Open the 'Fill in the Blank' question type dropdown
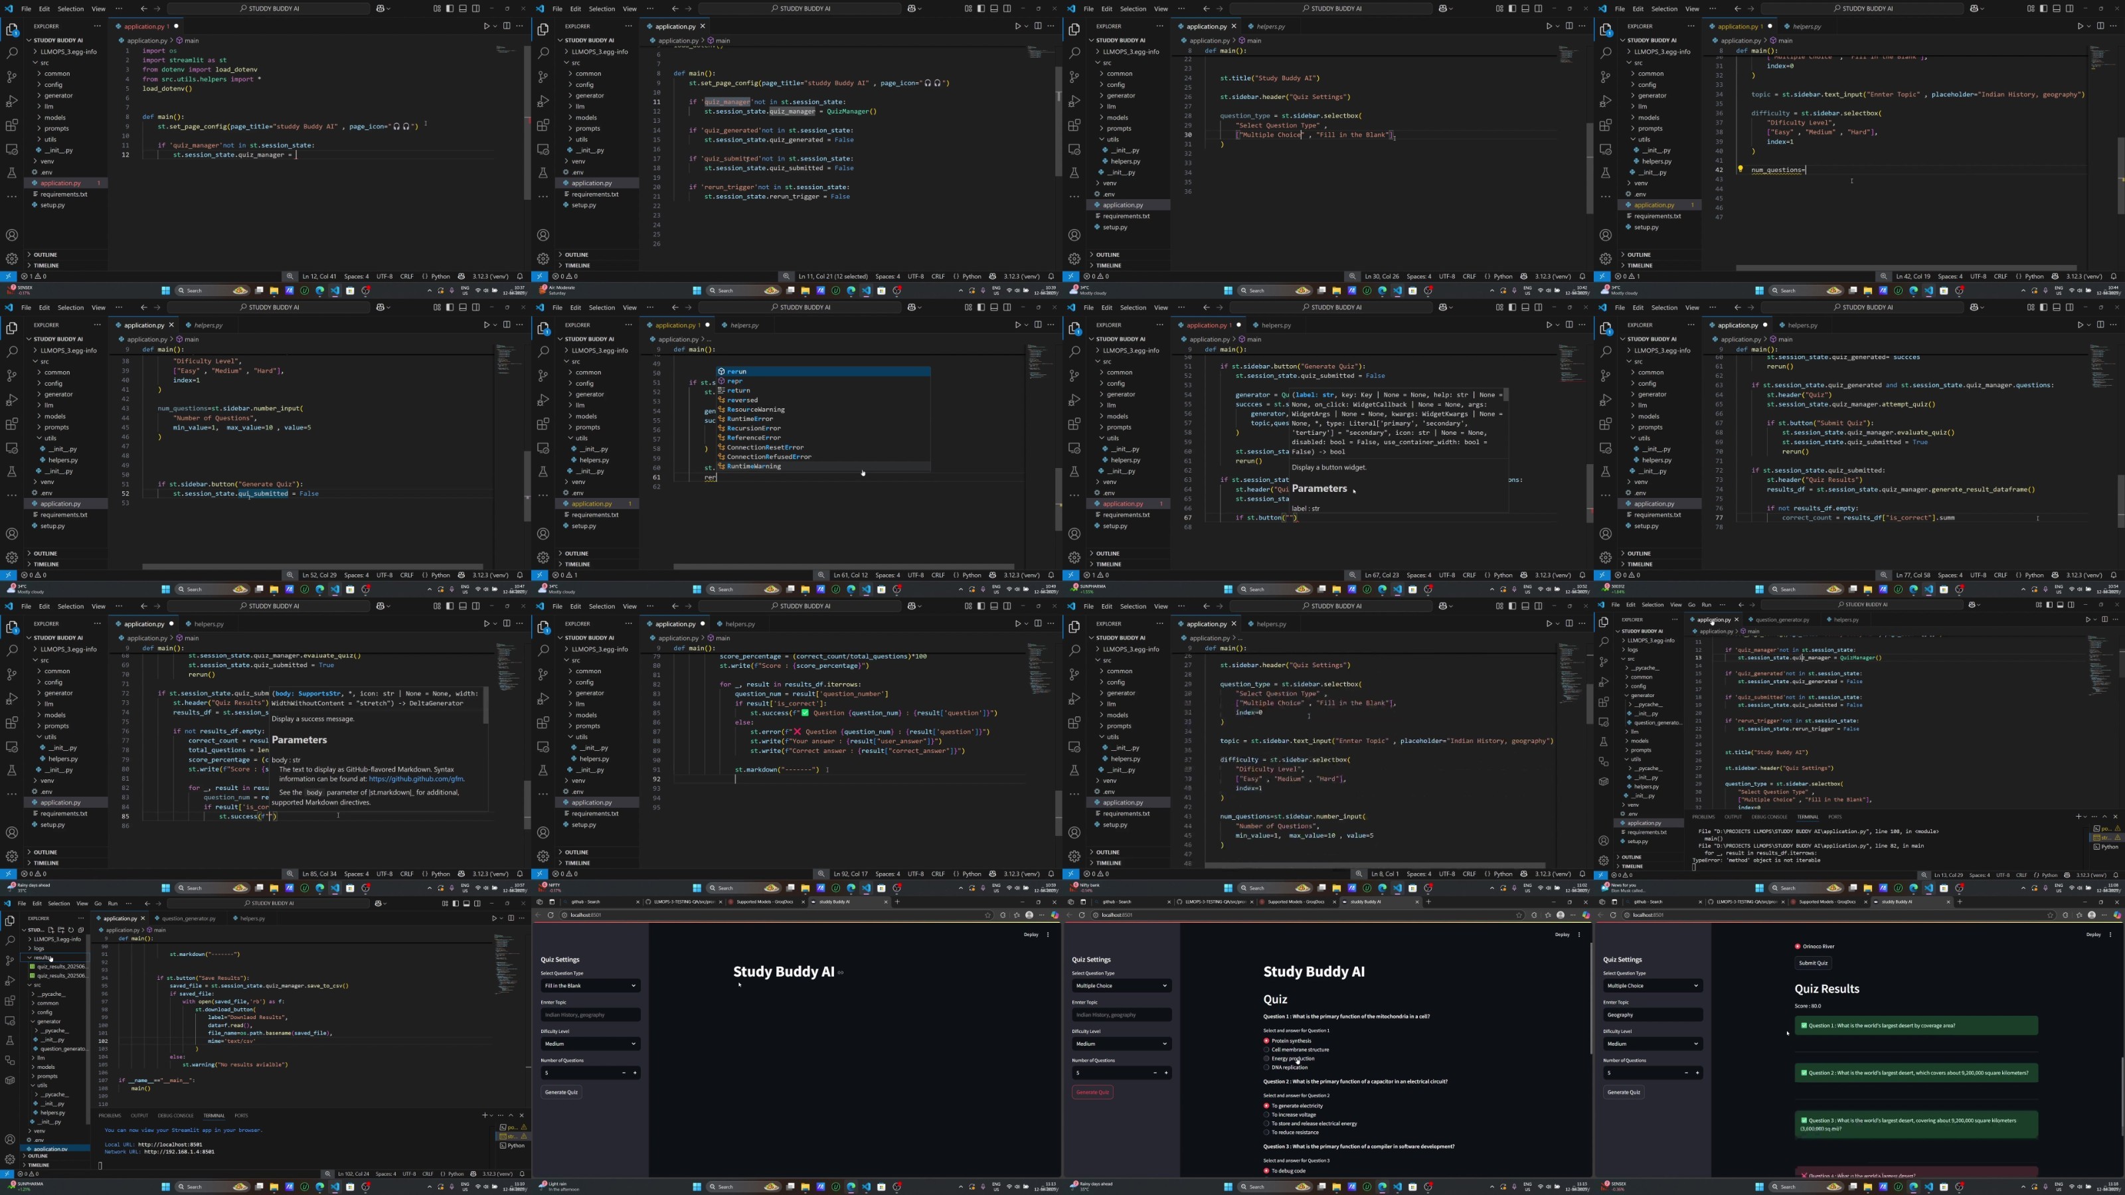Image resolution: width=2125 pixels, height=1195 pixels. click(592, 985)
